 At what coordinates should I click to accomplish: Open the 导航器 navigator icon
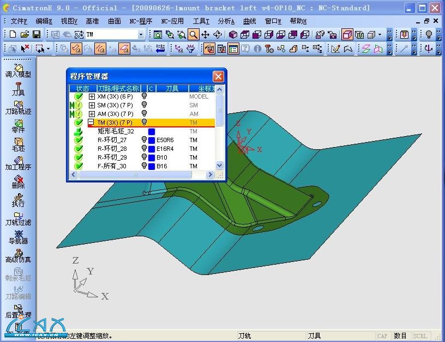18,237
